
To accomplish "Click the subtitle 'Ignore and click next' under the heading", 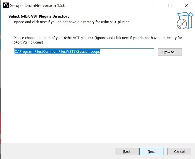I will click(72, 22).
